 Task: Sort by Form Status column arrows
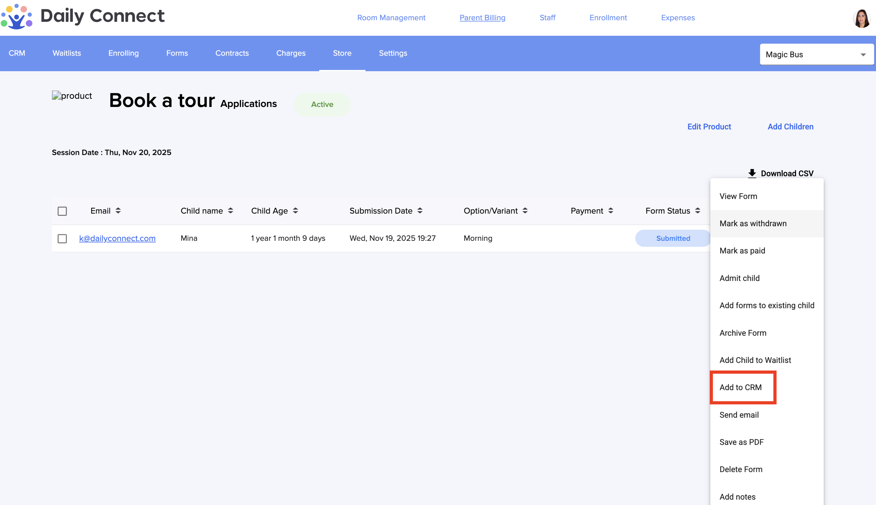(698, 210)
